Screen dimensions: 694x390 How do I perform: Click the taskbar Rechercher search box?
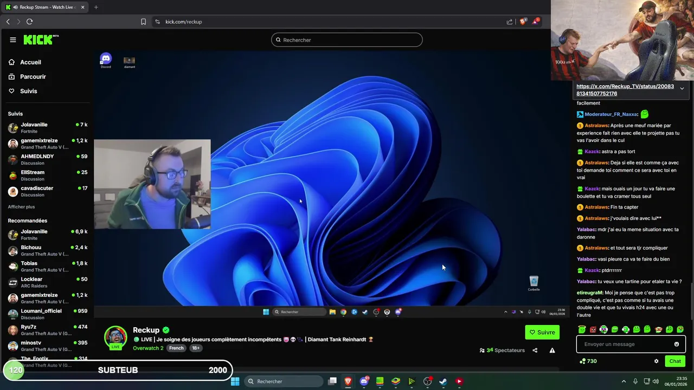283,381
